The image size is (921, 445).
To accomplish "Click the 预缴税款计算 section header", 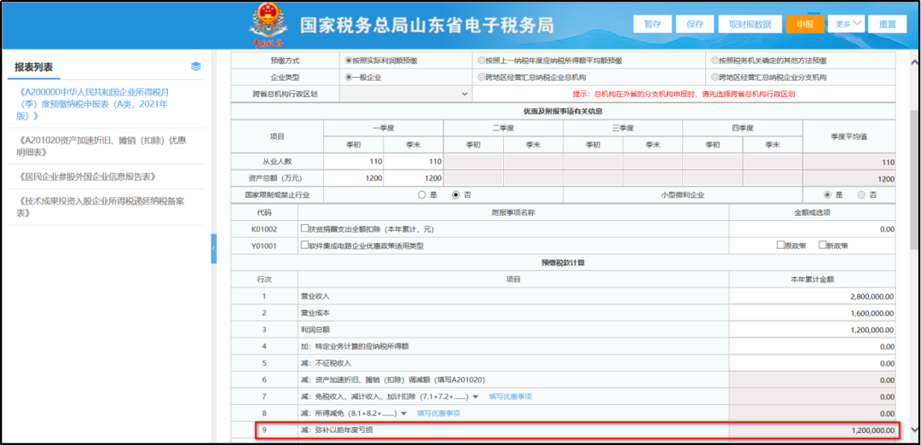I will pyautogui.click(x=563, y=263).
